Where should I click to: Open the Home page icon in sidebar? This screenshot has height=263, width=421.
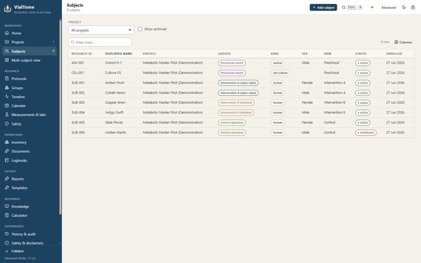7,33
